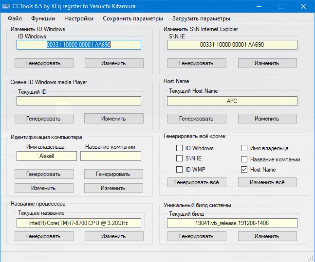The height and width of the screenshot is (262, 315).
Task: Click the empty Текущий ID field
Action: [x=79, y=101]
